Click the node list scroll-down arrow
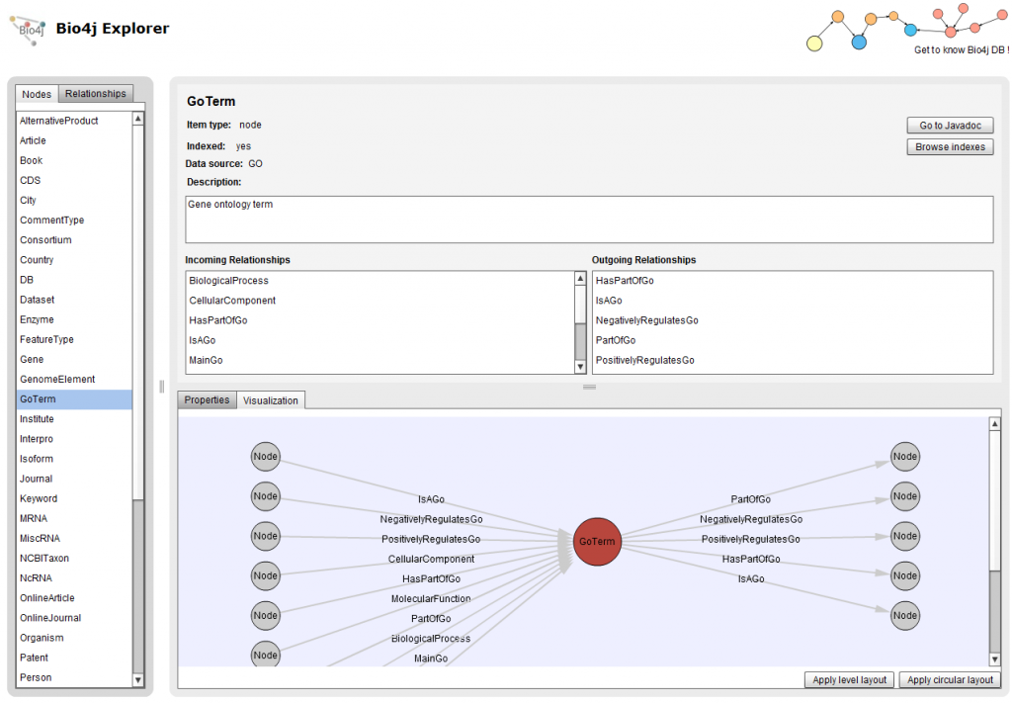 (138, 680)
